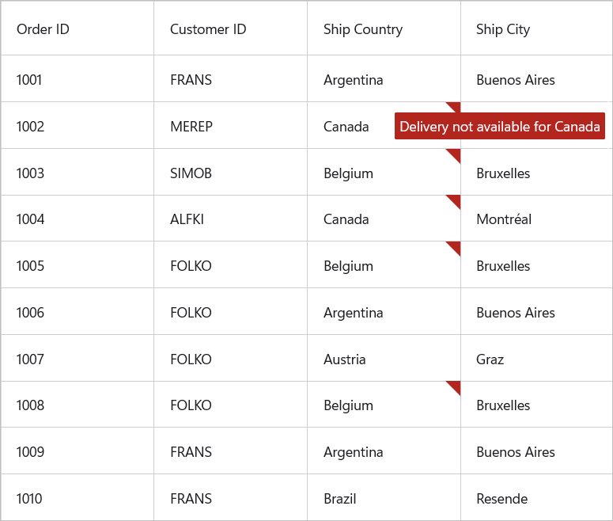Click the red error marker in order 1005 row

point(455,246)
